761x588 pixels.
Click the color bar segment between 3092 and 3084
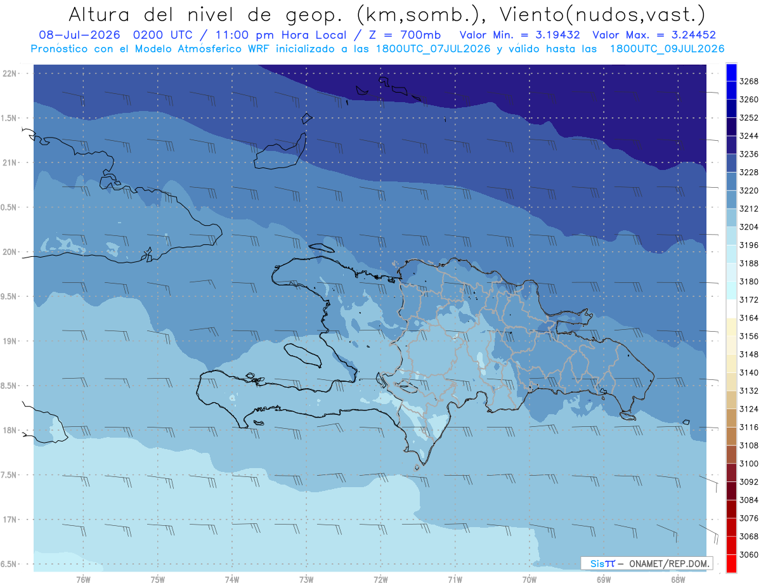tap(731, 490)
